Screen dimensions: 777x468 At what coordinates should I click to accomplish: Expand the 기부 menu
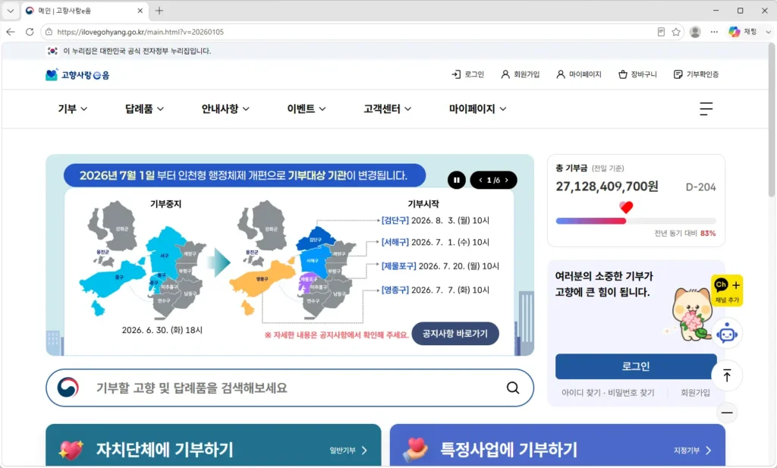point(72,108)
